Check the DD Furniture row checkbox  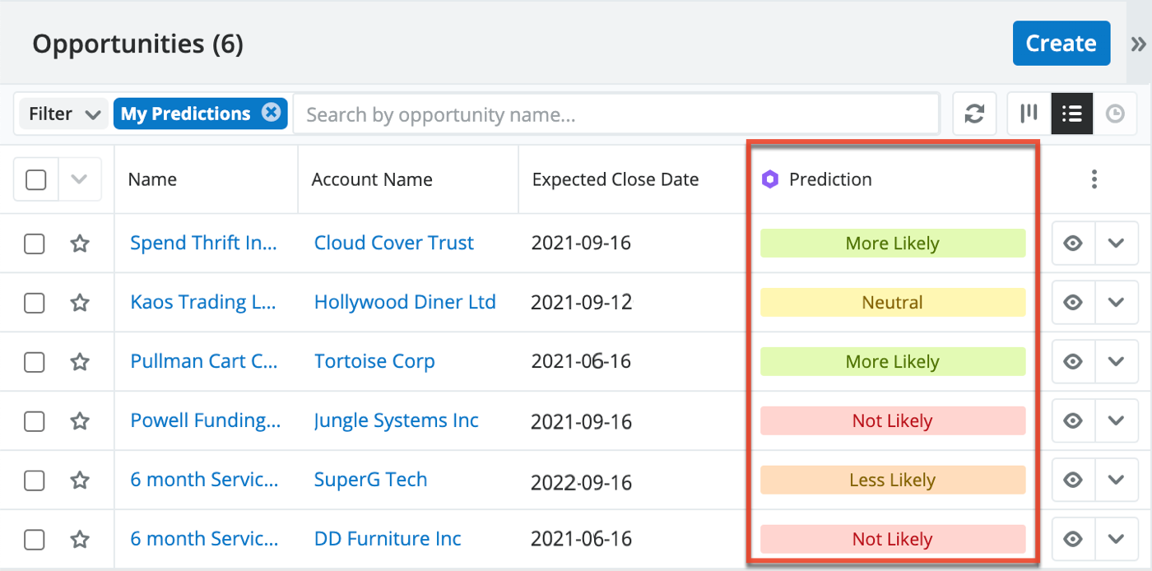point(35,540)
